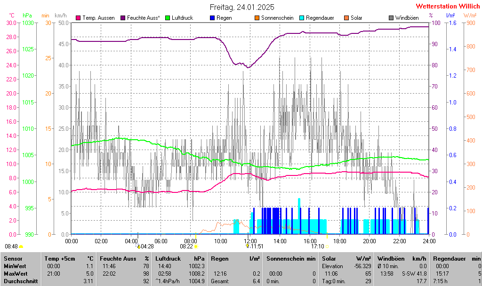Viewport: 482px width, 286px height.
Task: Click the yellow sun icon beside 08:22
Action: [196, 246]
